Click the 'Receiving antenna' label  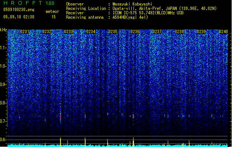tap(85, 17)
